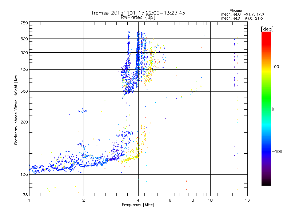Select the 'mean, sd,X: 93.0, 21.5' line
The height and width of the screenshot is (218, 291).
click(x=242, y=18)
